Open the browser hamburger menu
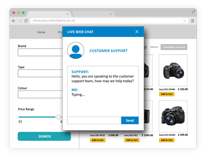Viewport: 206px width, 158px height. point(193,21)
